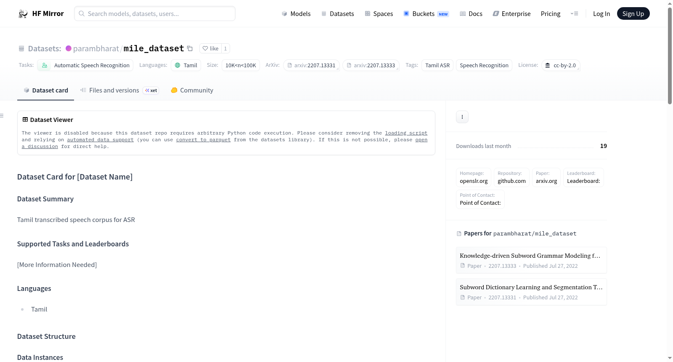The width and height of the screenshot is (673, 362).
Task: Open the like count showing 1
Action: [x=225, y=49]
